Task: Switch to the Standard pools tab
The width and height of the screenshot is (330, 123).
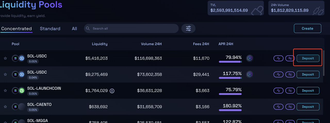Action: click(50, 29)
